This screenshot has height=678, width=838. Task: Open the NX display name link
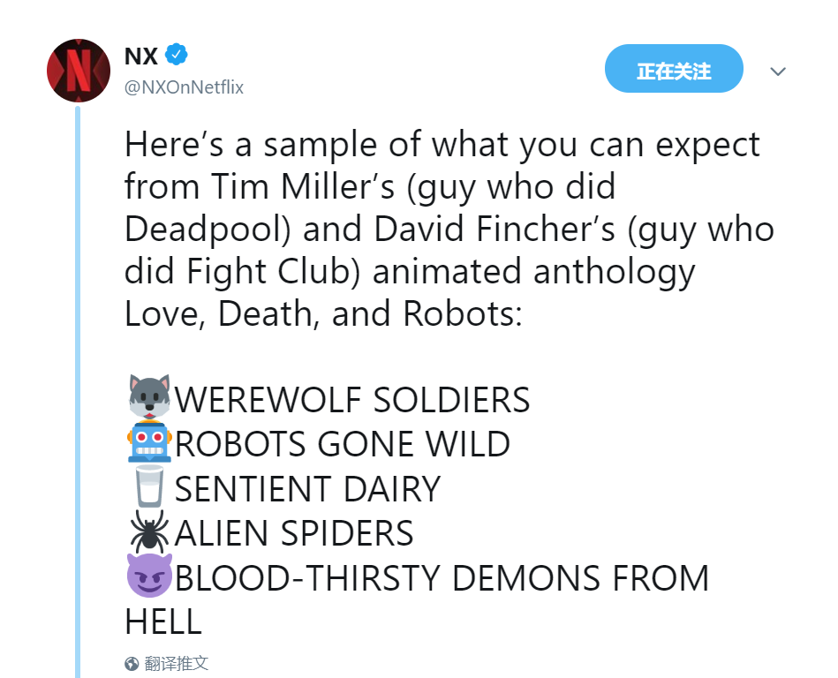pos(141,56)
